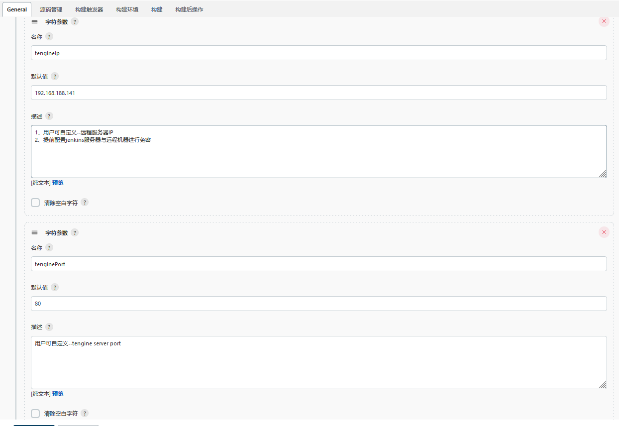Image resolution: width=619 pixels, height=426 pixels.
Task: Show help for tengineIp 清除空白字符 option
Action: point(85,203)
